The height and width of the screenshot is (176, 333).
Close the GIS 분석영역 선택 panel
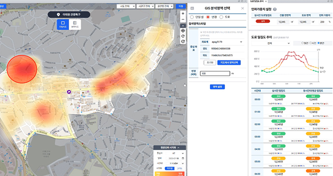point(243,8)
